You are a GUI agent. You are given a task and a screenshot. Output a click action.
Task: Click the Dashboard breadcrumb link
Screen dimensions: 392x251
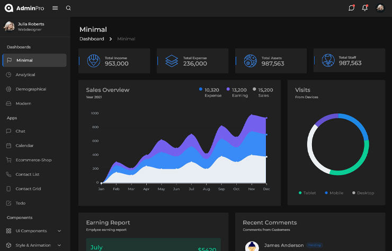(92, 39)
